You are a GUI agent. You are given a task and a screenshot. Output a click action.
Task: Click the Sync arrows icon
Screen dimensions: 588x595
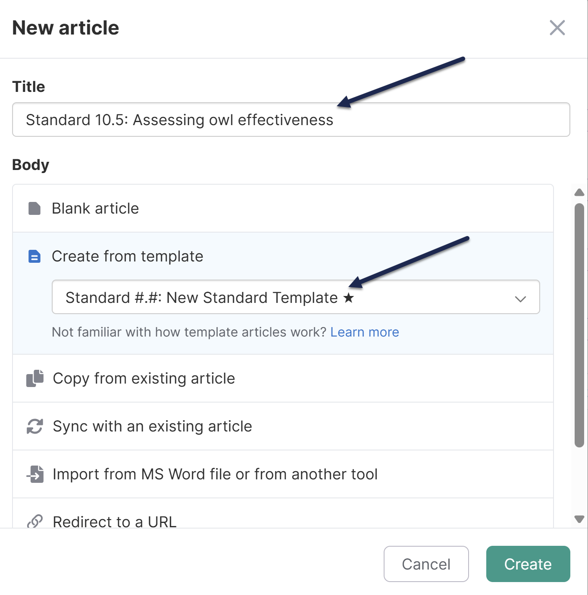point(35,426)
